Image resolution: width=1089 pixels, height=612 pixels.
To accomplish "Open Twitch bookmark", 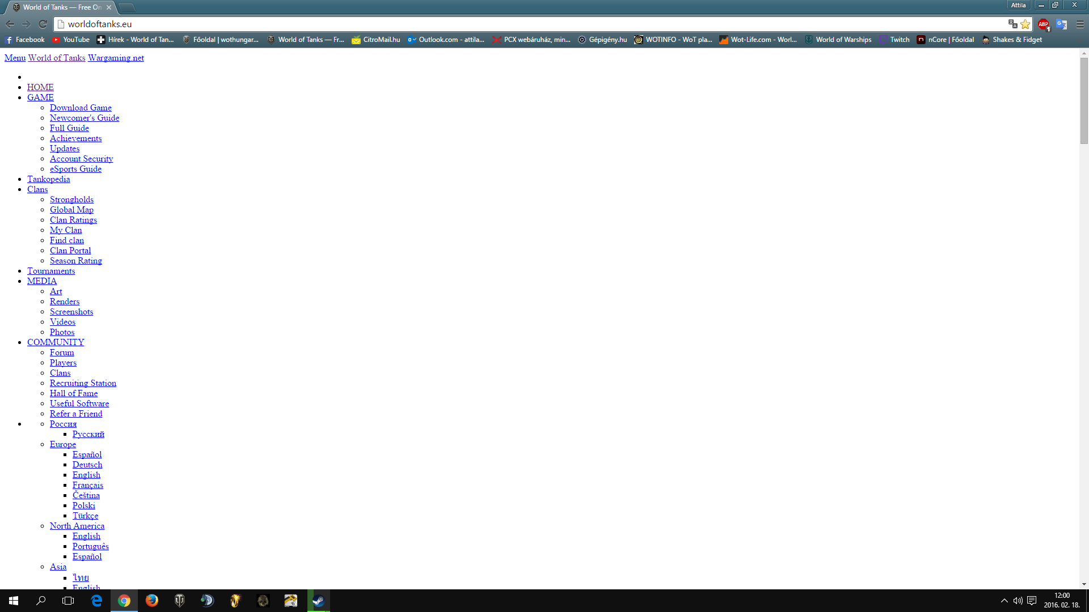I will 894,40.
